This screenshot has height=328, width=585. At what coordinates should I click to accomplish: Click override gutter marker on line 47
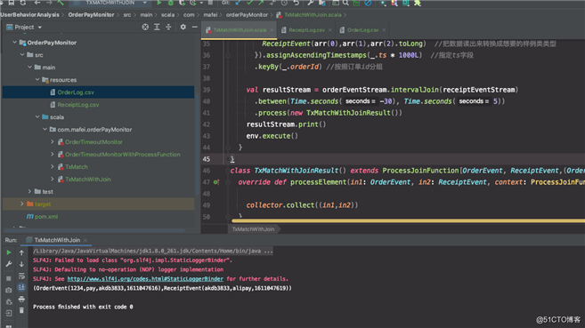[216, 182]
